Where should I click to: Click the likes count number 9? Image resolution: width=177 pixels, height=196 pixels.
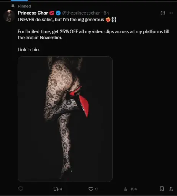pos(97,189)
